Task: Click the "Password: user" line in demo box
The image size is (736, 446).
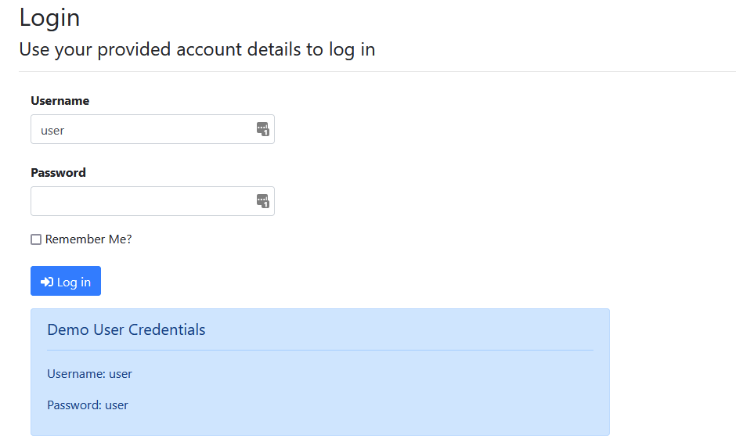Action: pyautogui.click(x=88, y=405)
